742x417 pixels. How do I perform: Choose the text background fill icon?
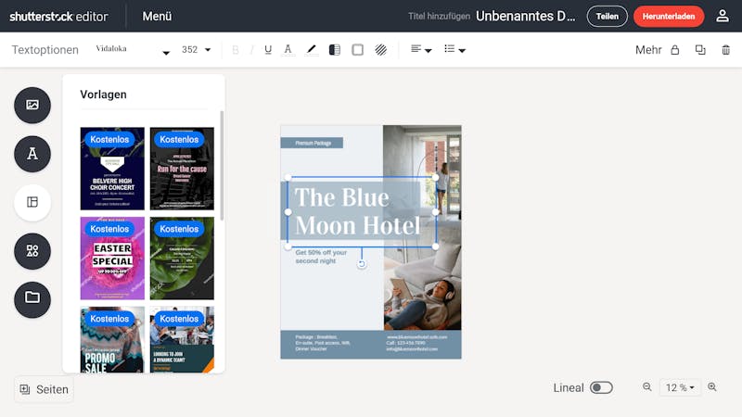tap(335, 50)
